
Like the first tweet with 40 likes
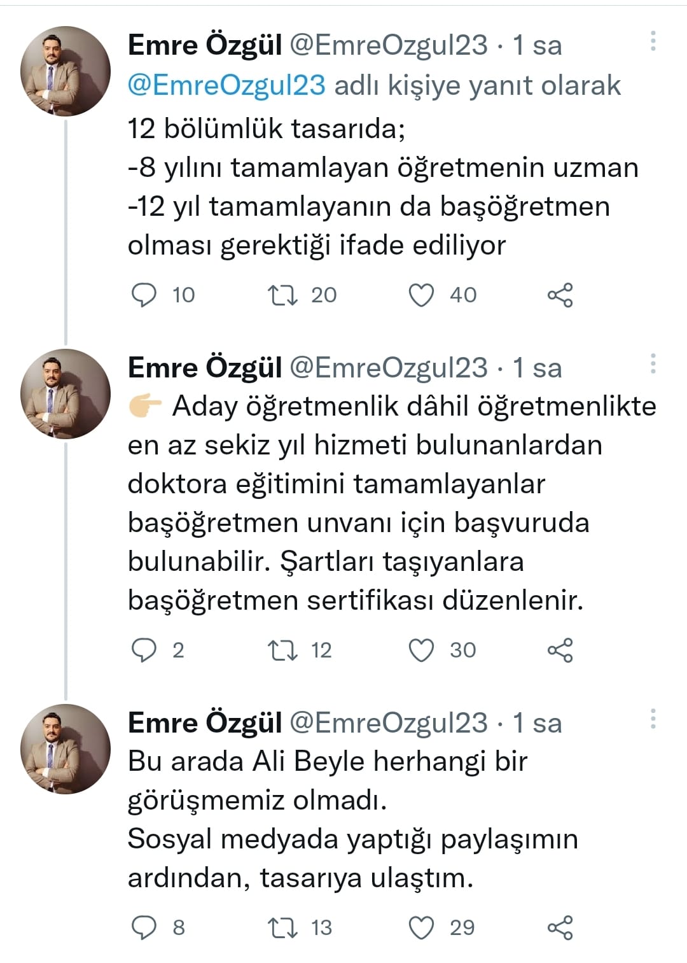(x=420, y=294)
